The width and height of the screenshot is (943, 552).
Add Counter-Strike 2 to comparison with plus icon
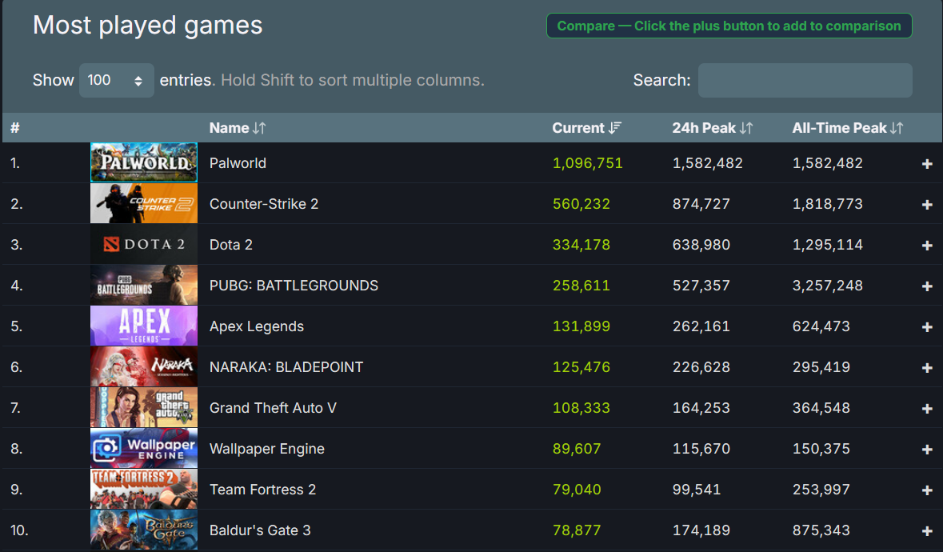click(927, 205)
